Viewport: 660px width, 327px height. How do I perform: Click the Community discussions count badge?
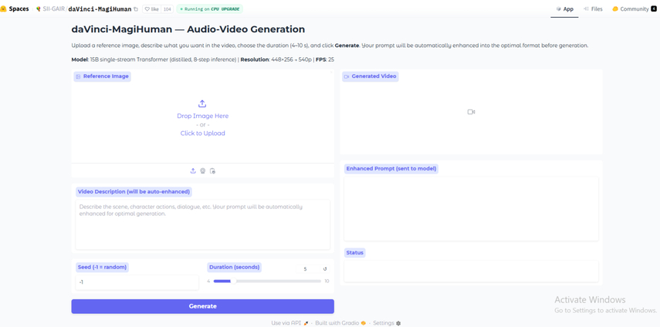click(654, 8)
